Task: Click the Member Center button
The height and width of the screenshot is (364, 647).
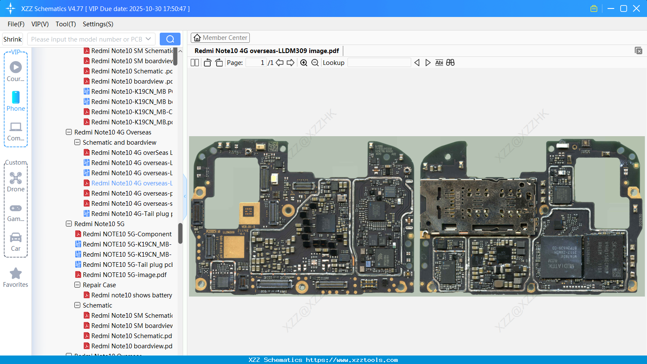Action: pyautogui.click(x=220, y=37)
